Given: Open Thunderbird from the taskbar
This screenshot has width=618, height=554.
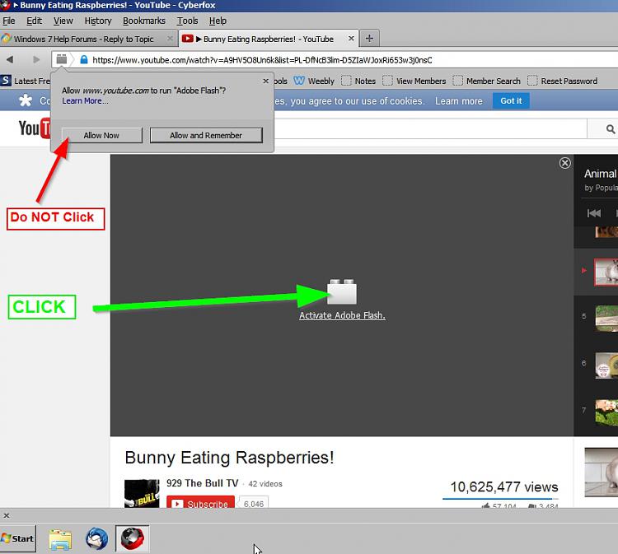Looking at the screenshot, I should [x=96, y=539].
